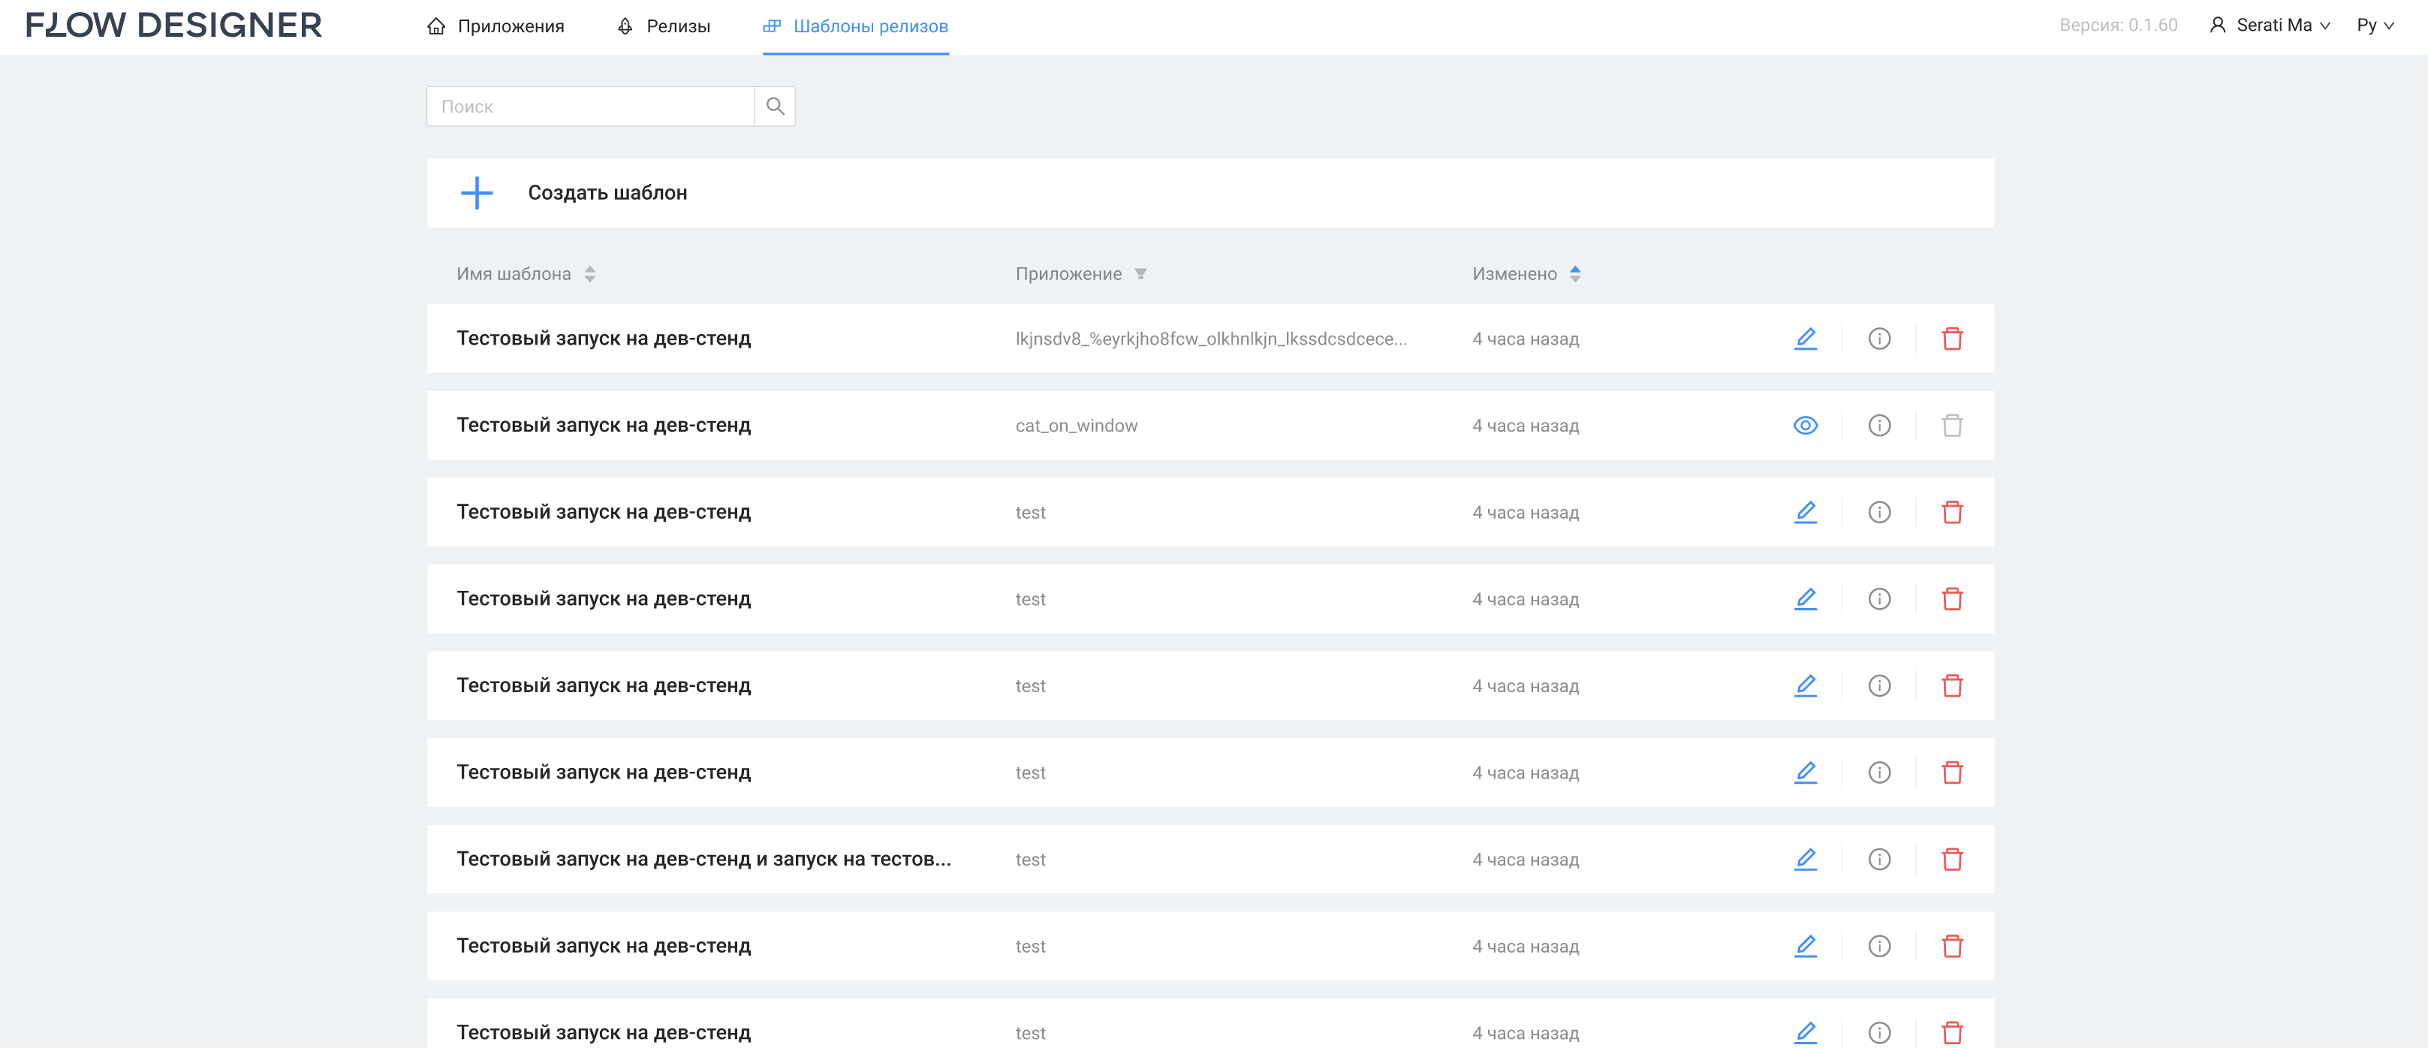The height and width of the screenshot is (1048, 2428).
Task: Click the greyed trash icon for cat_on_window
Action: [1951, 425]
